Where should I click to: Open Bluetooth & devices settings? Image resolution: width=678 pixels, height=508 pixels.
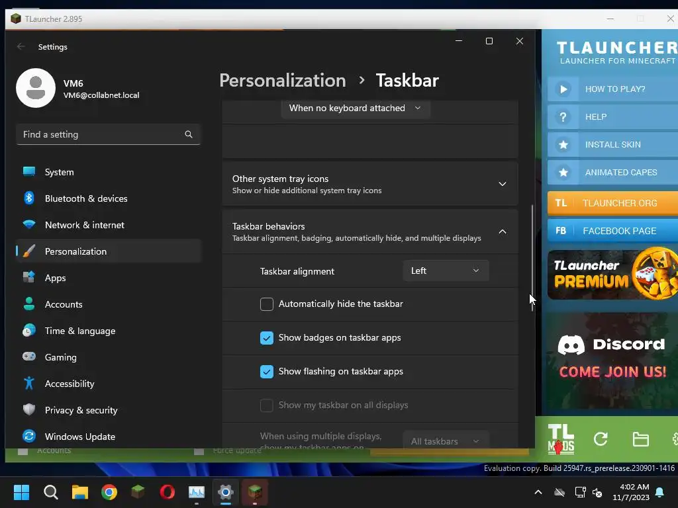pyautogui.click(x=108, y=198)
